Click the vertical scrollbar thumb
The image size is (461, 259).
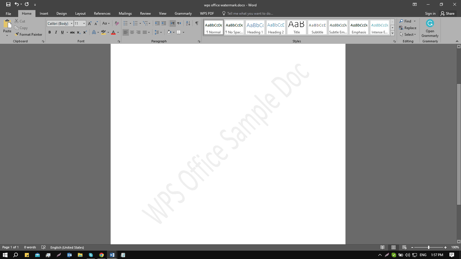459,144
